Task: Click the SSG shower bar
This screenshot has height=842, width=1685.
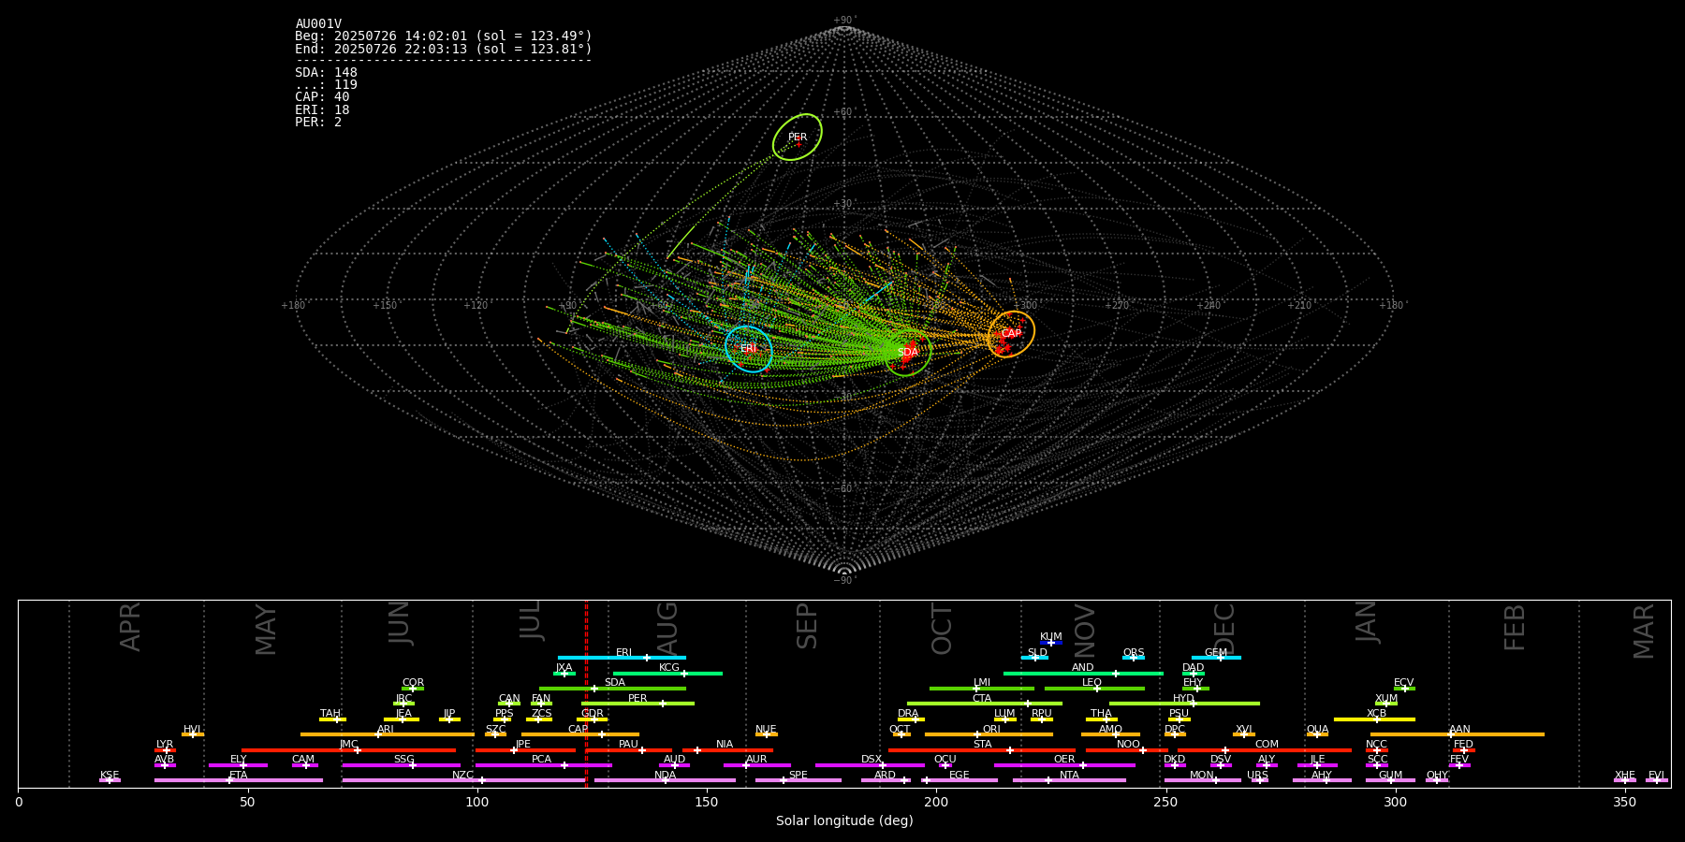Action: coord(401,765)
